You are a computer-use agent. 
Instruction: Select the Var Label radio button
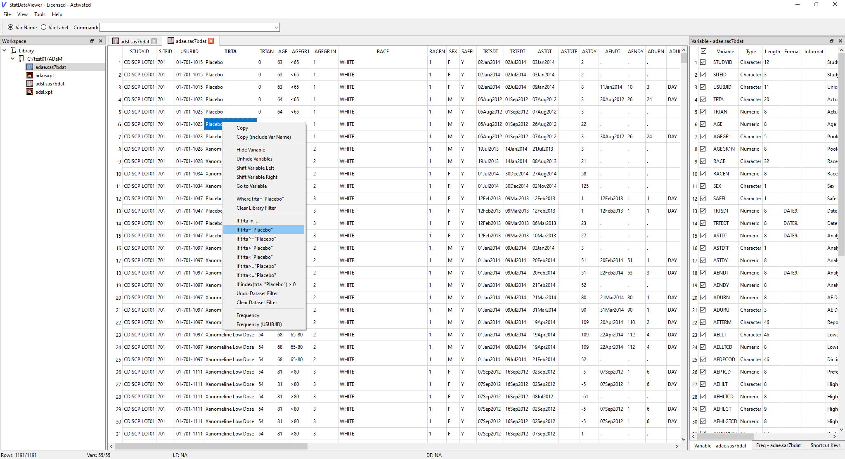pos(43,27)
